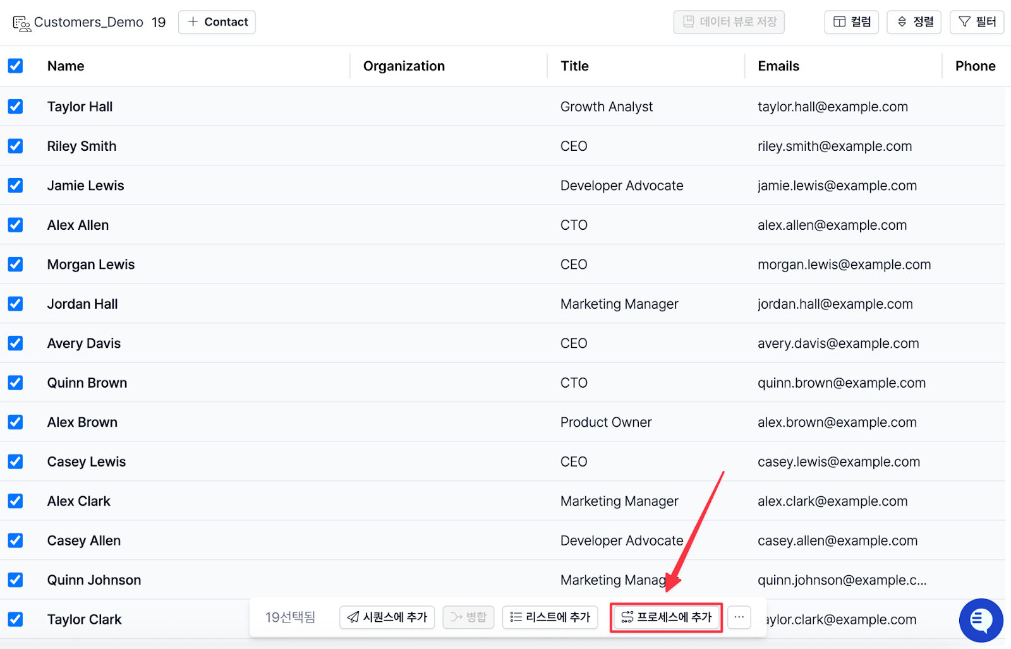Toggle the checkbox for Casey Allen

tap(16, 540)
